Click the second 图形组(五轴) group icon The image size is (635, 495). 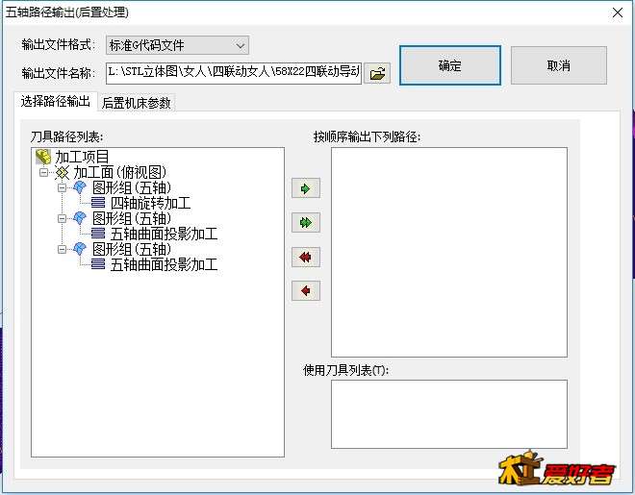point(80,218)
